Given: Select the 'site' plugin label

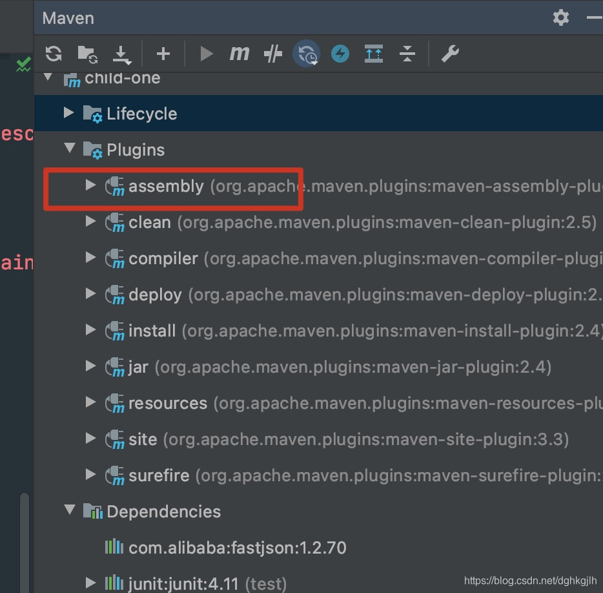Looking at the screenshot, I should pyautogui.click(x=143, y=439).
